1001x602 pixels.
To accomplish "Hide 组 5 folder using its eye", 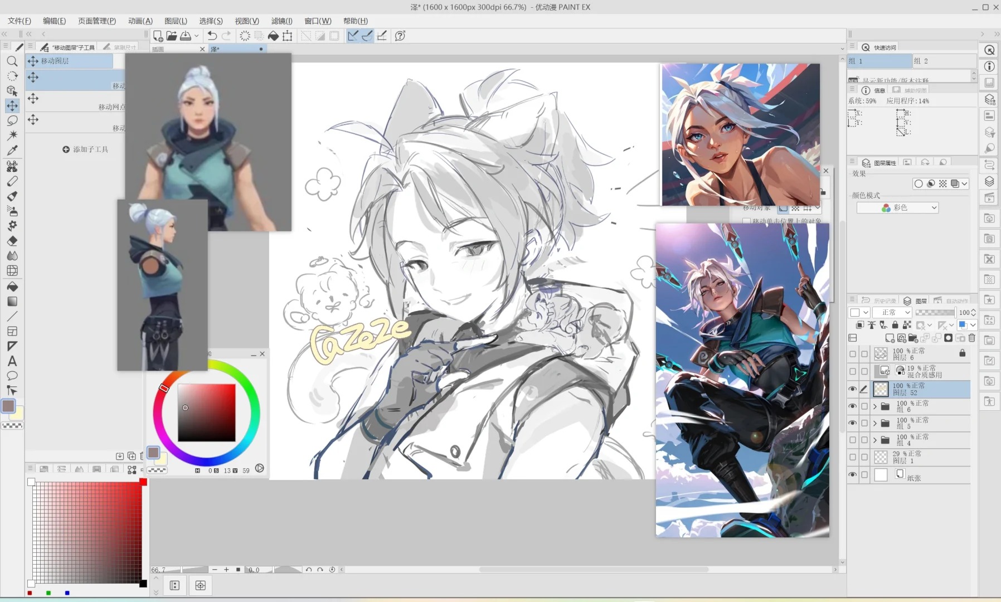I will tap(853, 423).
